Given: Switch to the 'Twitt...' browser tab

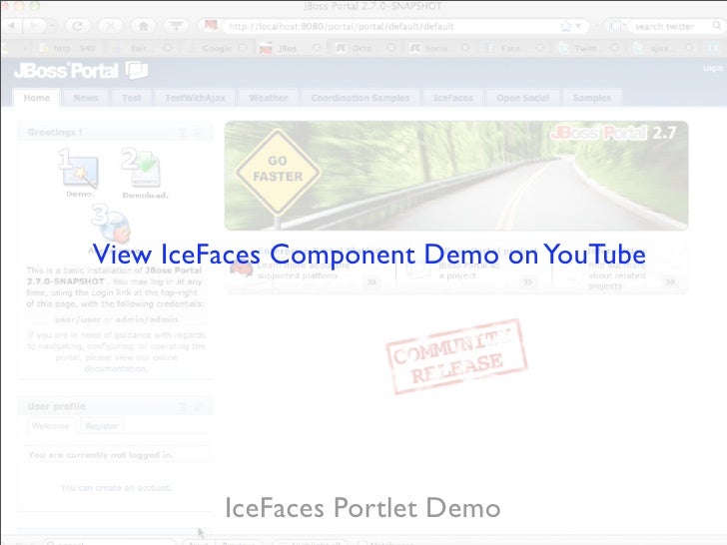Looking at the screenshot, I should click(x=585, y=48).
